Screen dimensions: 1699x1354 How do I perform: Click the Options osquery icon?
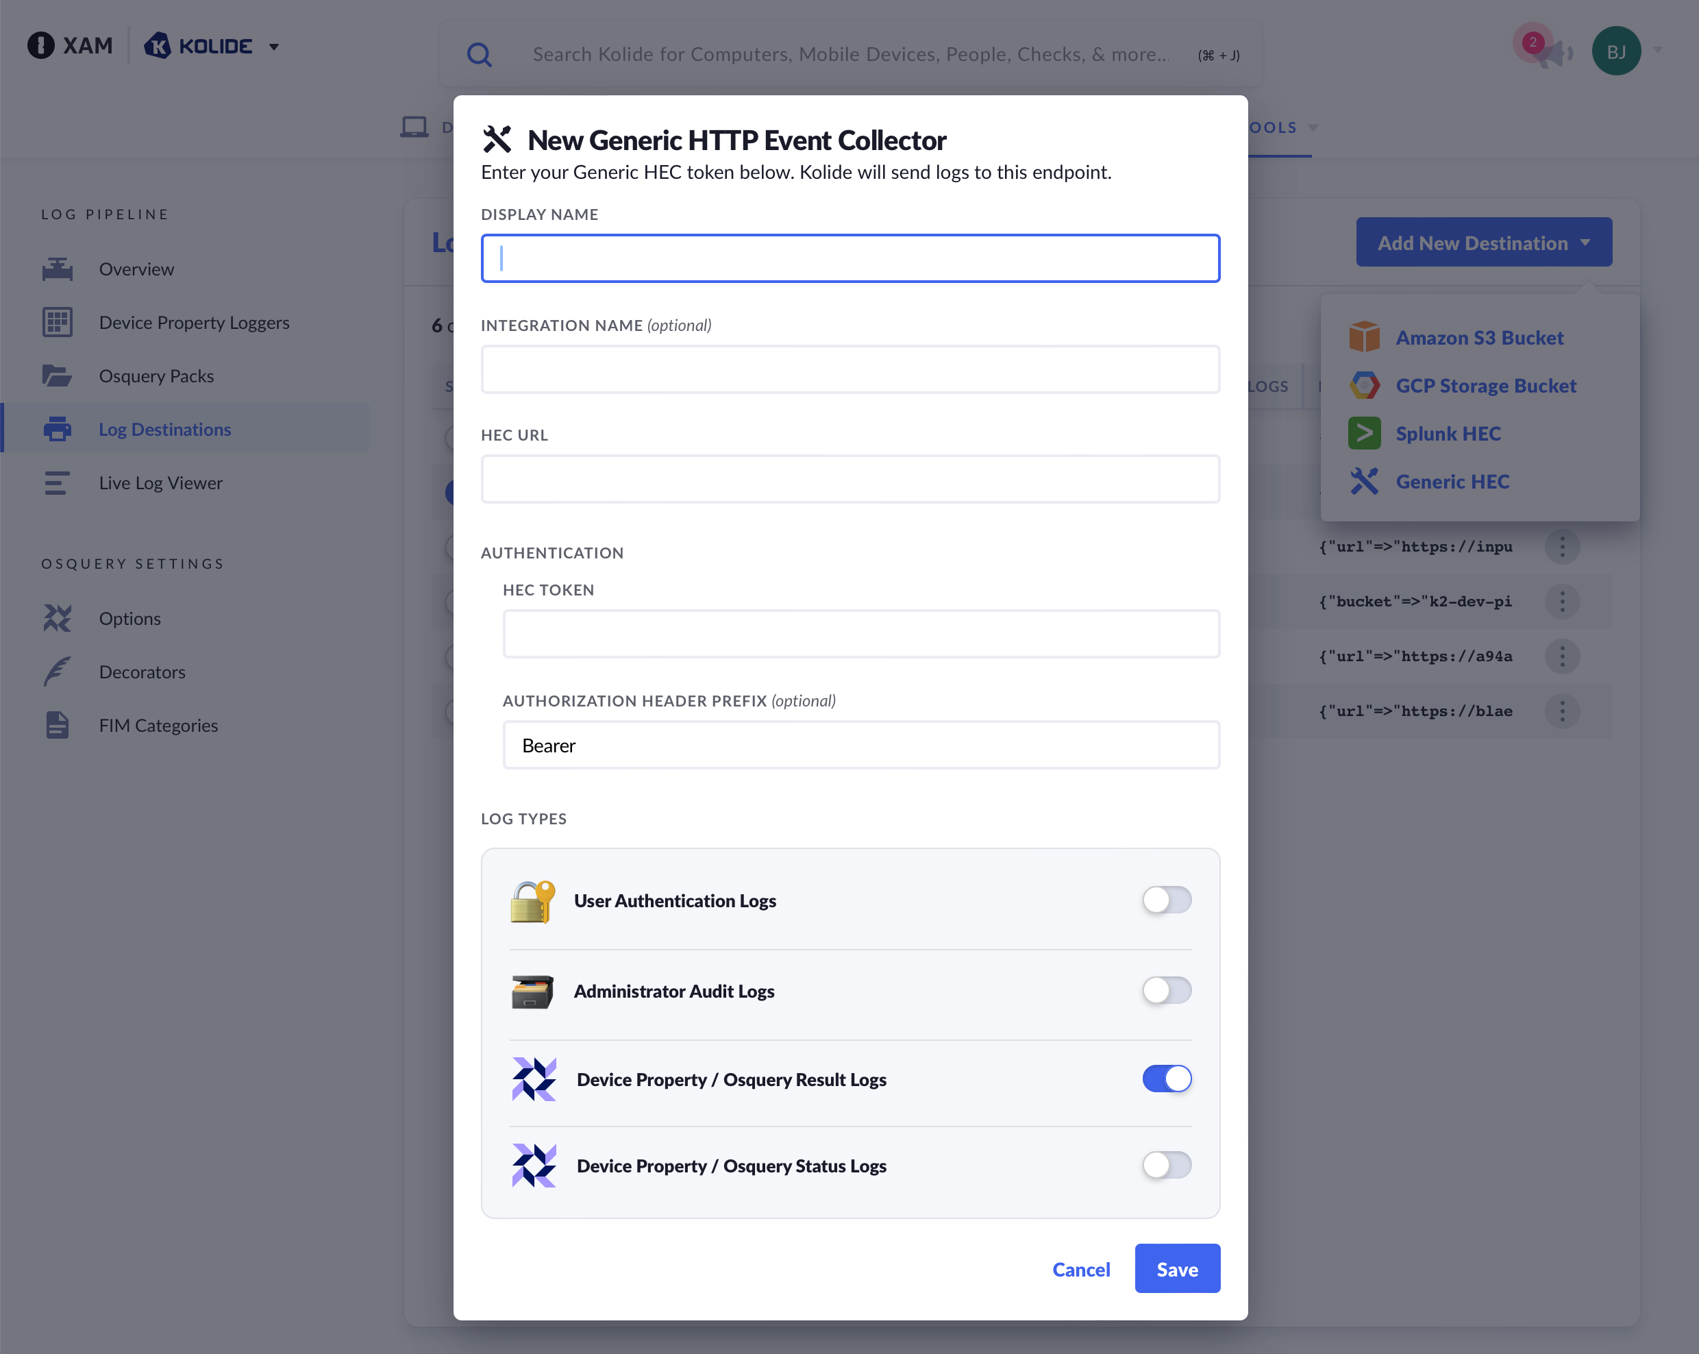tap(57, 619)
